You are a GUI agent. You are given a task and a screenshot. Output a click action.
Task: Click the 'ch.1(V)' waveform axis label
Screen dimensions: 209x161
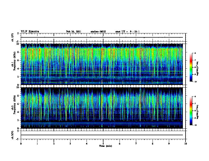point(13,37)
